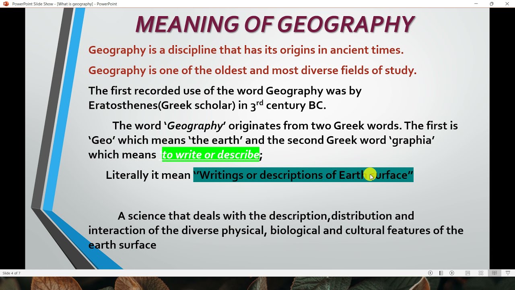
Task: Minimize the PowerPoint Slide Show window
Action: coord(476,4)
